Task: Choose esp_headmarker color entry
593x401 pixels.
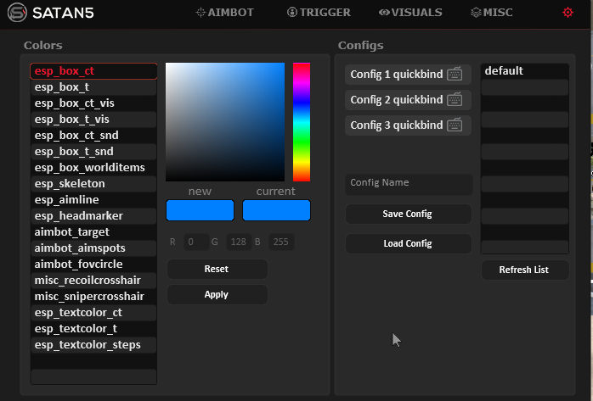Action: (x=93, y=216)
